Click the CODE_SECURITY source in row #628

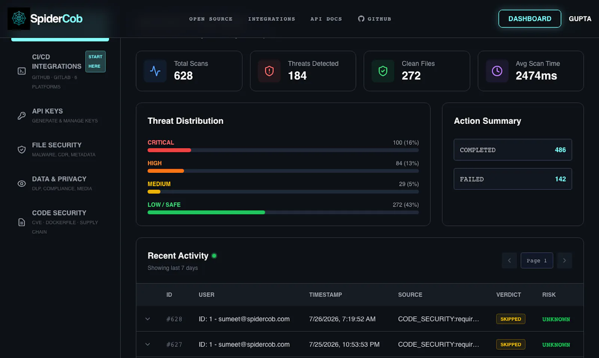pos(438,319)
